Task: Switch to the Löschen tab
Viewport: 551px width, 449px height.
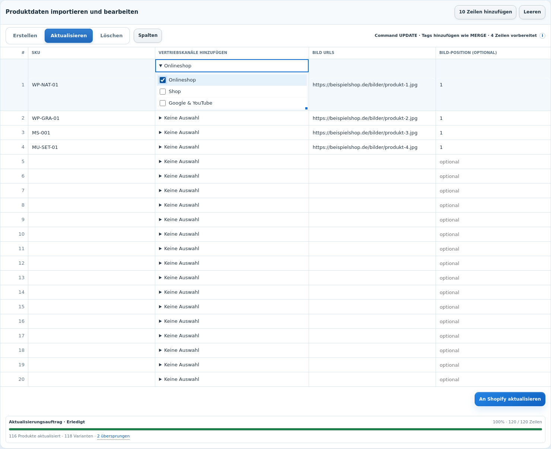Action: pos(111,36)
